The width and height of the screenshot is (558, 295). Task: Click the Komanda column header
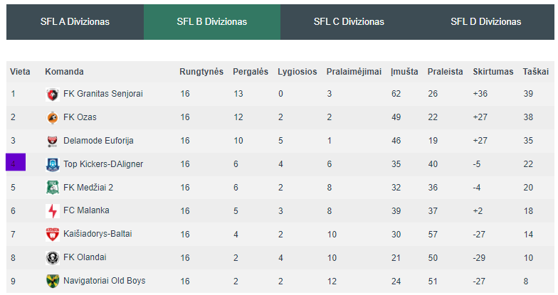[64, 72]
